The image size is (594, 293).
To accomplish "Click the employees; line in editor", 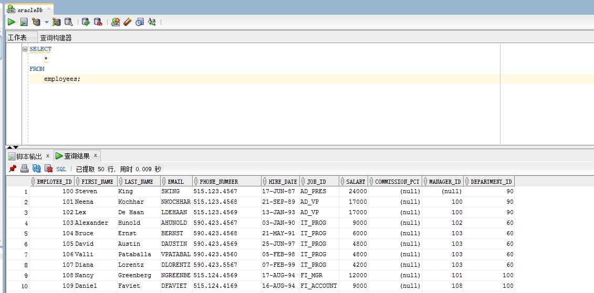I will tap(62, 79).
